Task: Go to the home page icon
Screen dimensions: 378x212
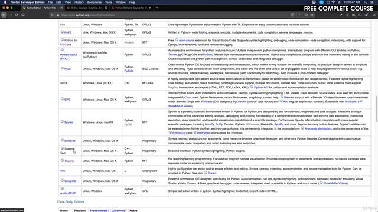Action: 23,15
